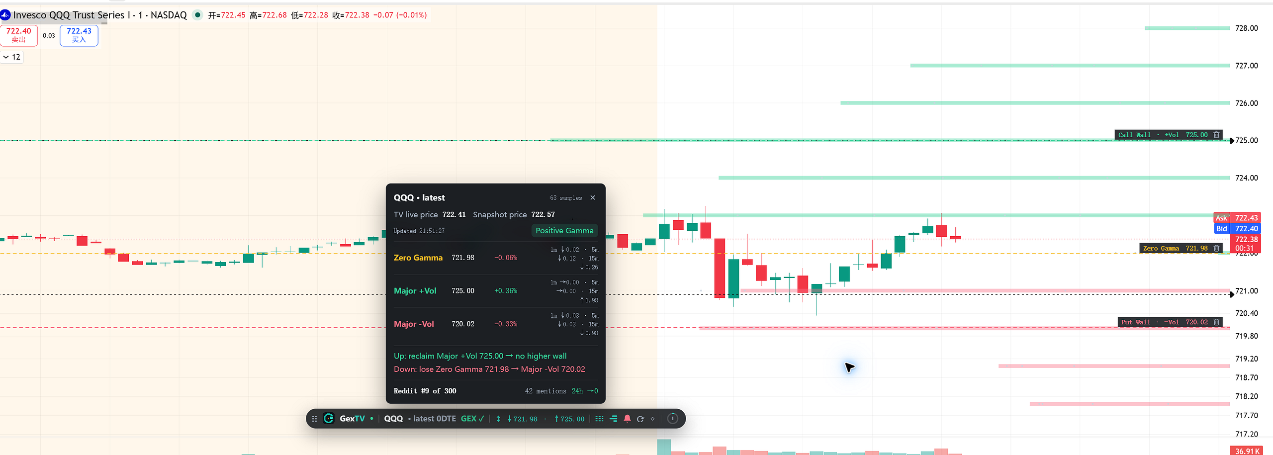Click the Major -Vol row label

[414, 324]
